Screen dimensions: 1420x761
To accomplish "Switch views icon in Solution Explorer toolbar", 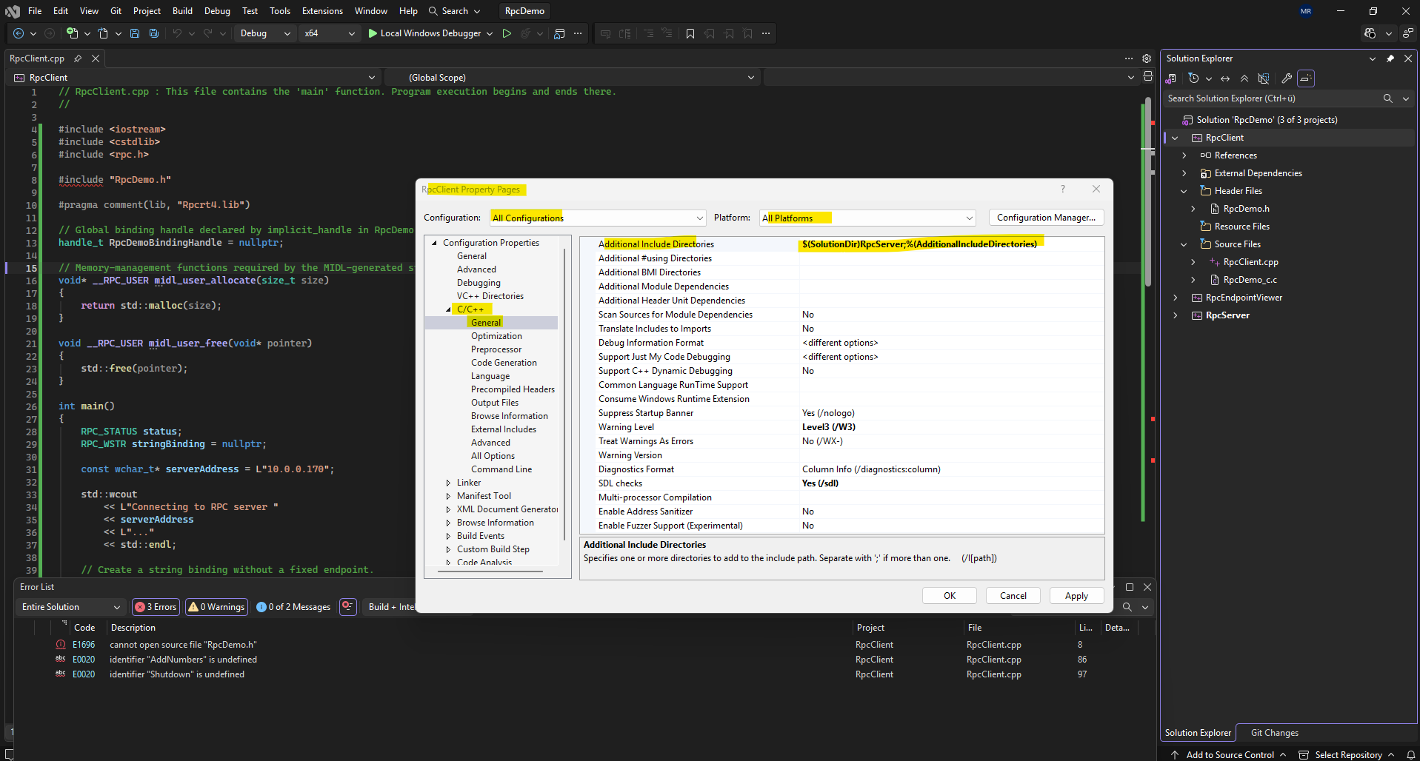I will coord(1171,78).
